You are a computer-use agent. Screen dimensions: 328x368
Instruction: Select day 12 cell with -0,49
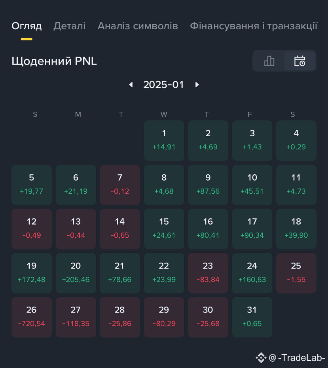point(32,229)
